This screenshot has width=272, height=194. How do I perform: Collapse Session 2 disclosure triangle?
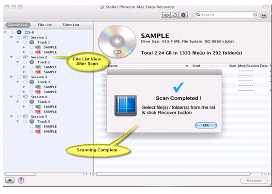pos(11,57)
